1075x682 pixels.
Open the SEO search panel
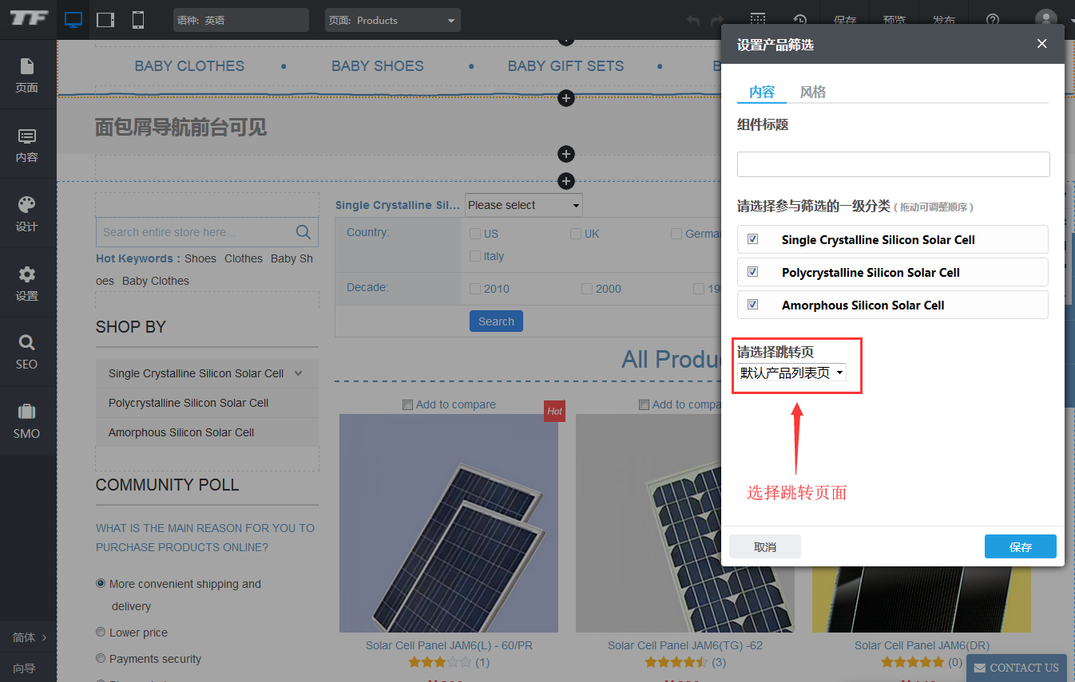tap(27, 352)
